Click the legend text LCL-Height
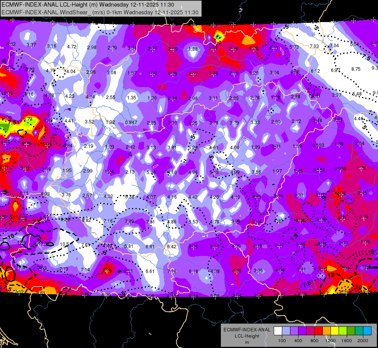This screenshot has width=378, height=348. coord(247,336)
